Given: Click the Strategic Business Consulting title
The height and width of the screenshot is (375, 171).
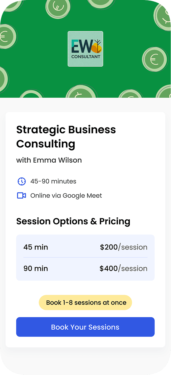Looking at the screenshot, I should point(66,137).
